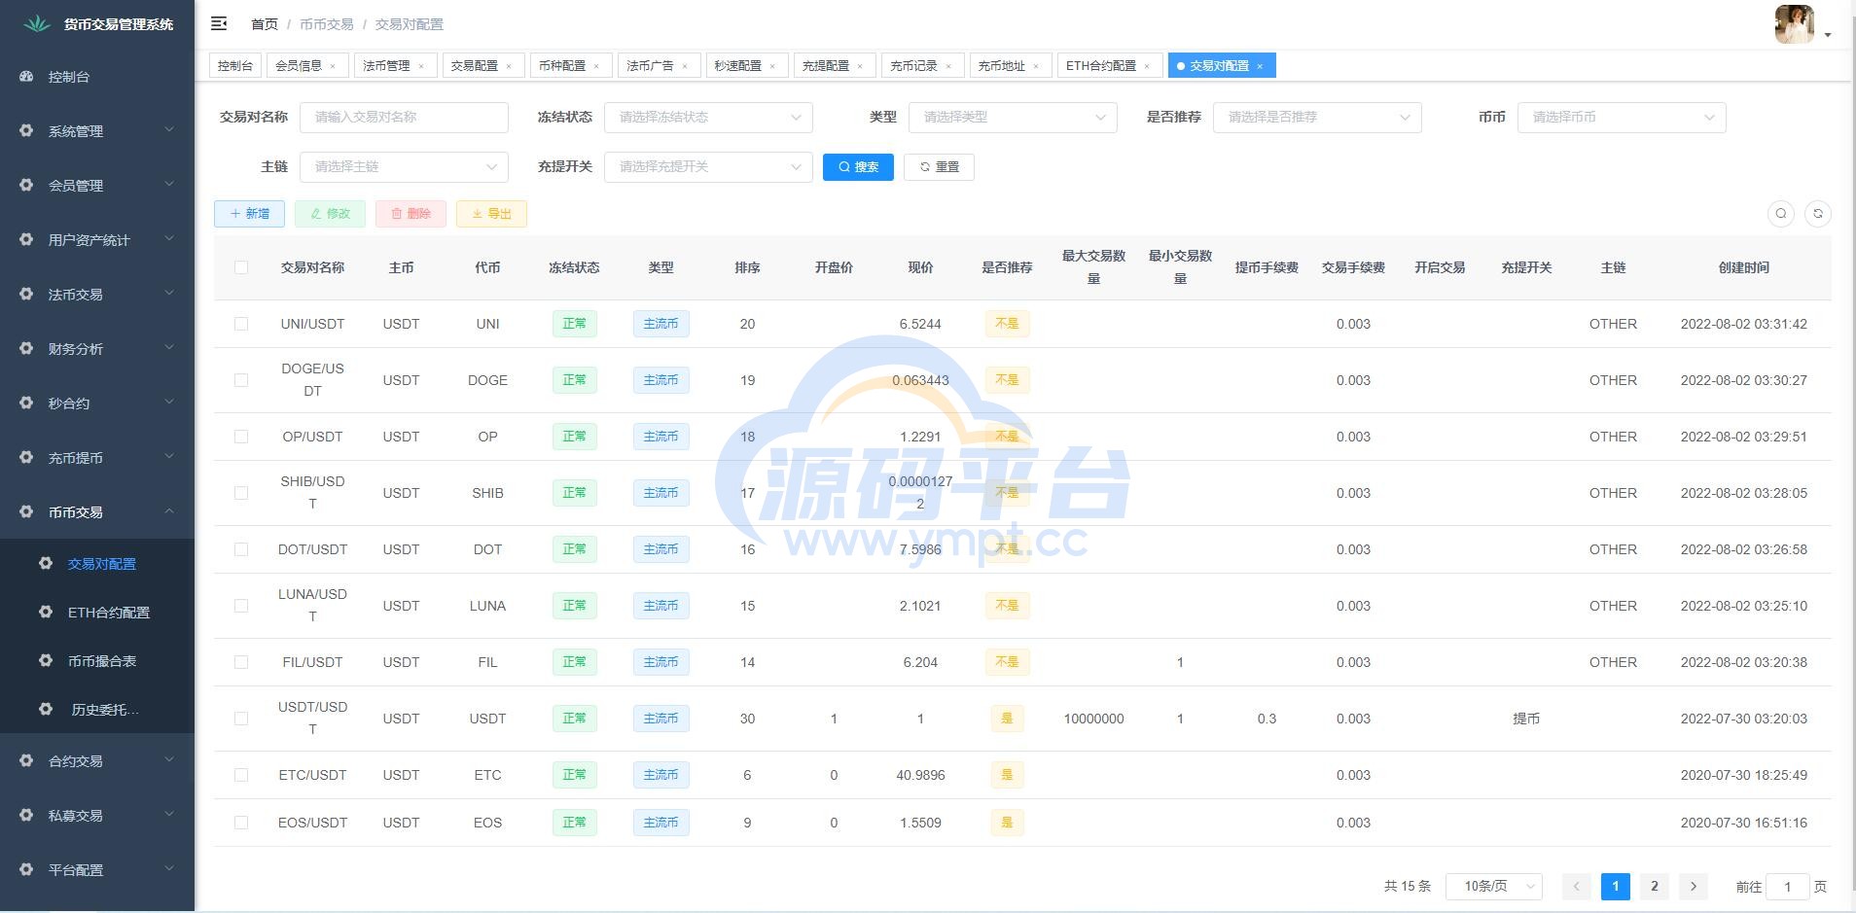
Task: Click the system logo icon at top-left
Action: coord(37,23)
